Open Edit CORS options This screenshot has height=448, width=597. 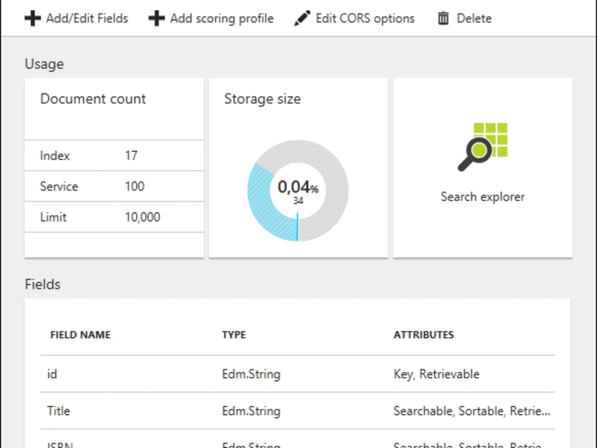pos(365,19)
